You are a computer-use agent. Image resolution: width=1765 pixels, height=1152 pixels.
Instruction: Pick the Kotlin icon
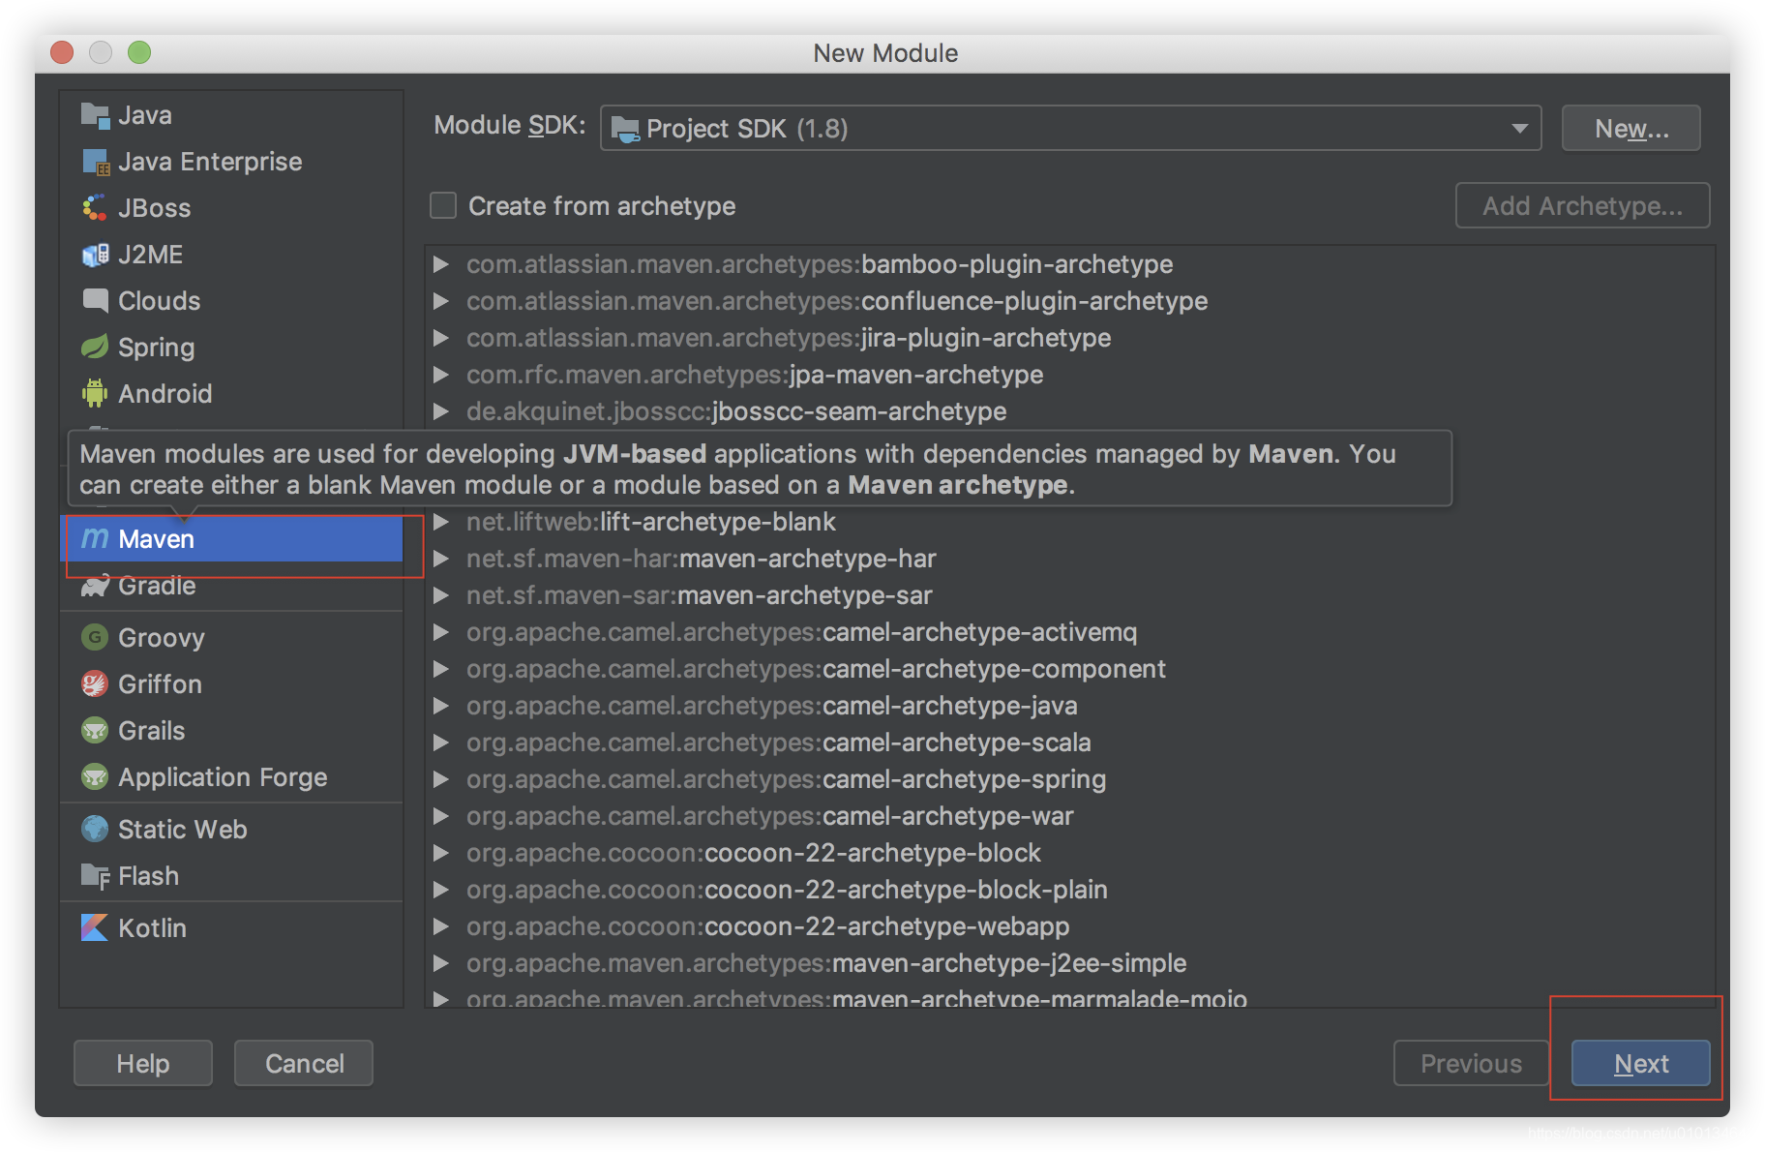coord(95,928)
